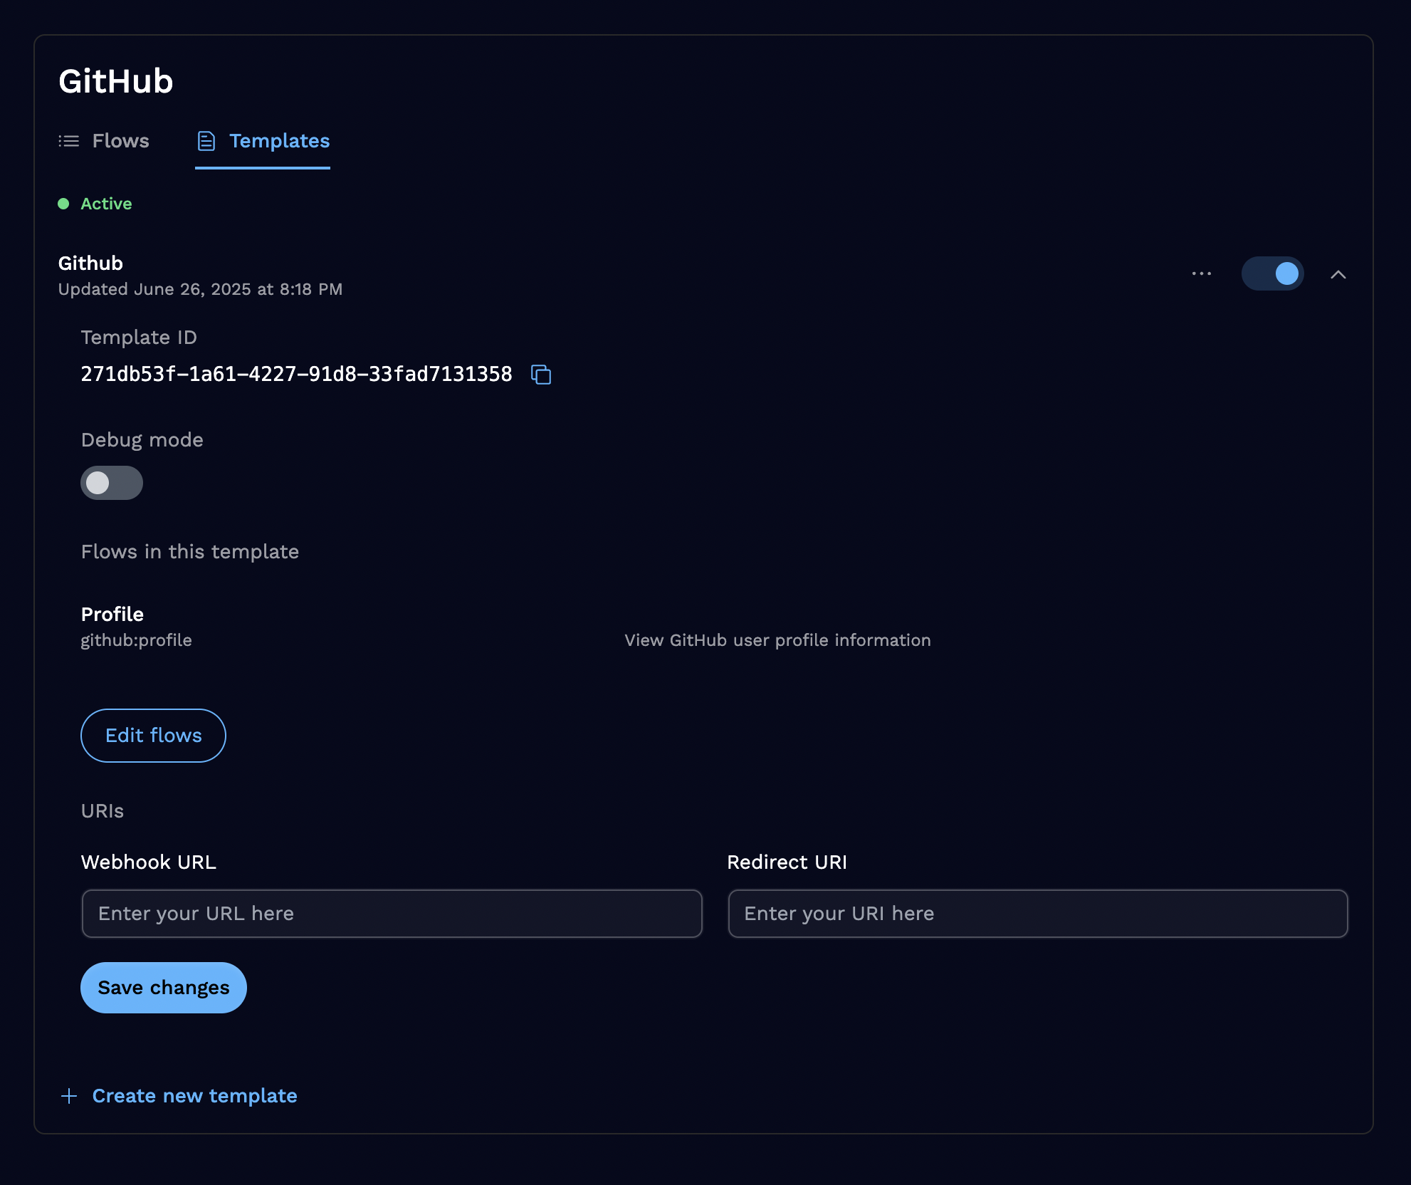Click the GitHub page heading
This screenshot has width=1411, height=1185.
click(x=116, y=81)
